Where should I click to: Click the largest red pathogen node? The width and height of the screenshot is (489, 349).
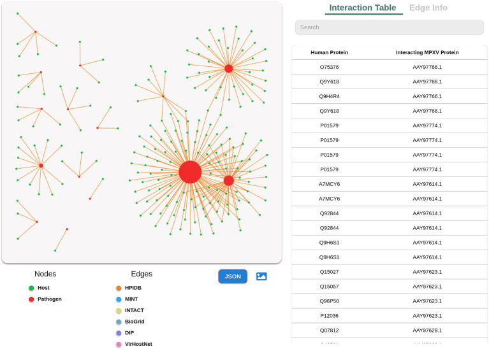click(190, 172)
